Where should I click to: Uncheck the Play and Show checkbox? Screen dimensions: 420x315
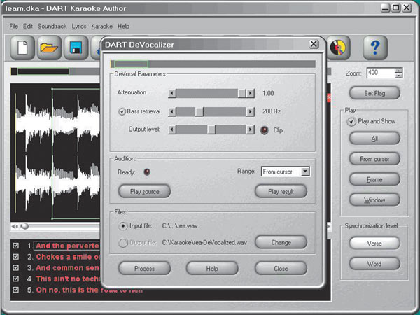pos(351,121)
